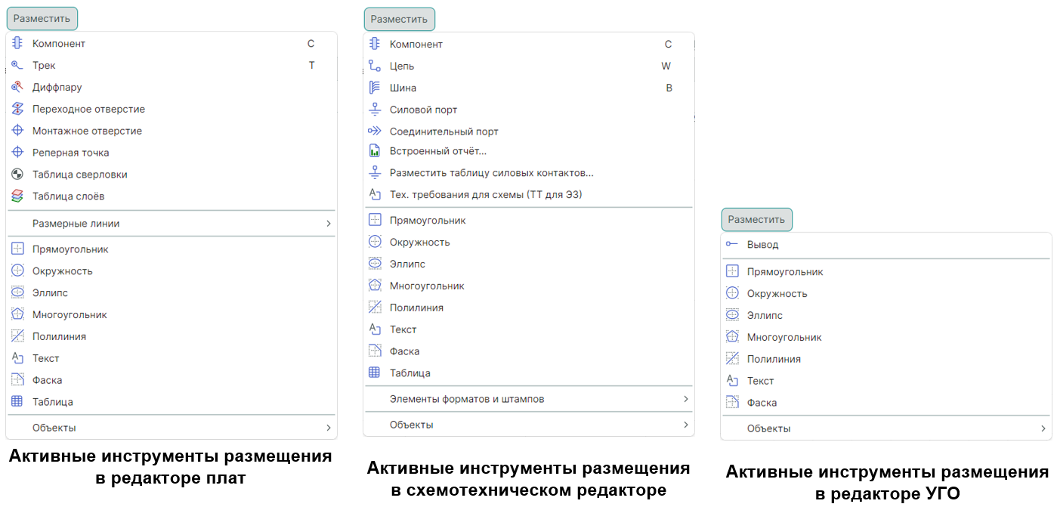Select the Цепь (wire) tool icon
The image size is (1057, 507).
point(375,66)
